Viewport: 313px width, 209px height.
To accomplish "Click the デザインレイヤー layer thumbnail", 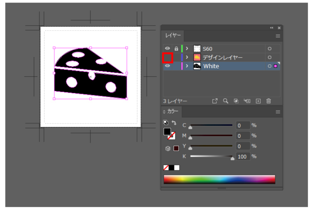I will point(197,57).
